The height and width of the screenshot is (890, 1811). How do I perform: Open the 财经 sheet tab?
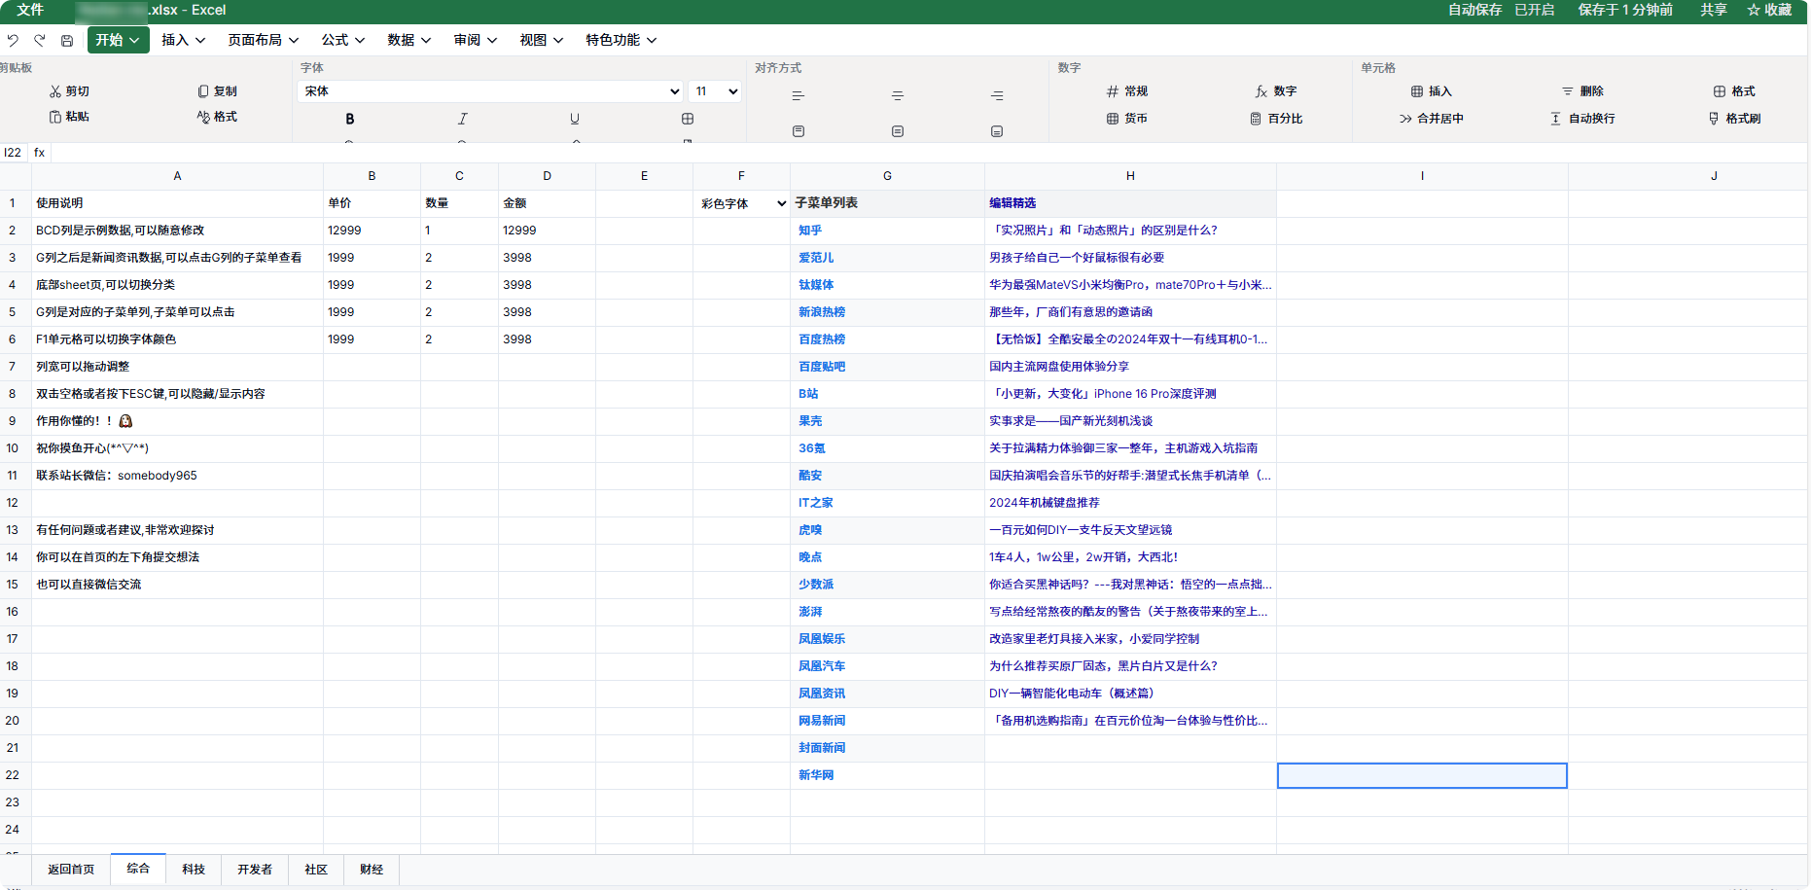371,869
